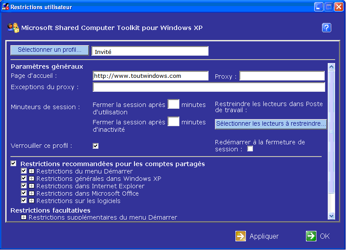Focus the minutes d'inactivité field

(x=174, y=122)
